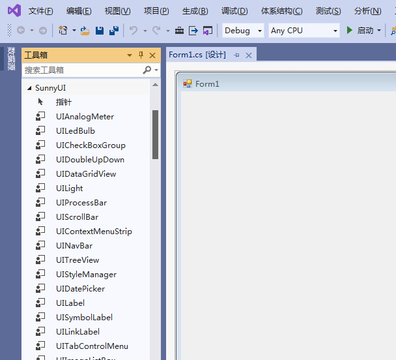Open the 测试(S) menu
The width and height of the screenshot is (396, 360).
[x=328, y=11]
